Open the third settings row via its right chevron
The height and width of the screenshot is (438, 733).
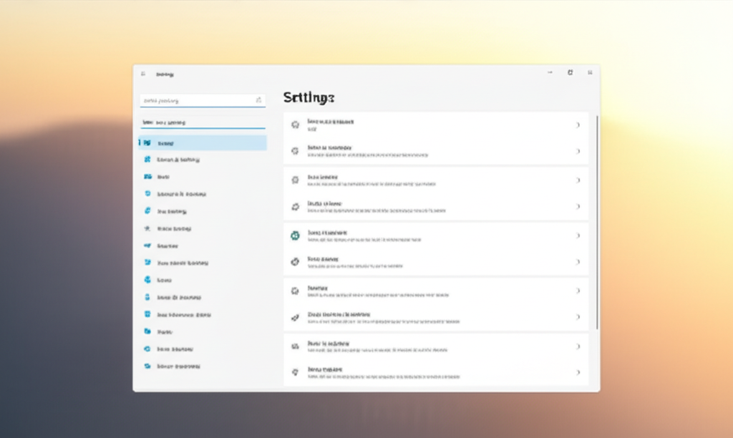pos(578,180)
